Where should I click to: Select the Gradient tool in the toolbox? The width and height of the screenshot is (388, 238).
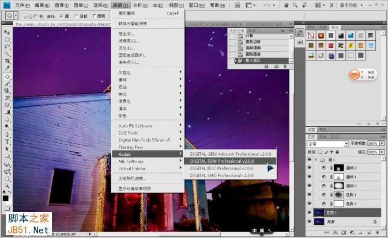point(7,112)
